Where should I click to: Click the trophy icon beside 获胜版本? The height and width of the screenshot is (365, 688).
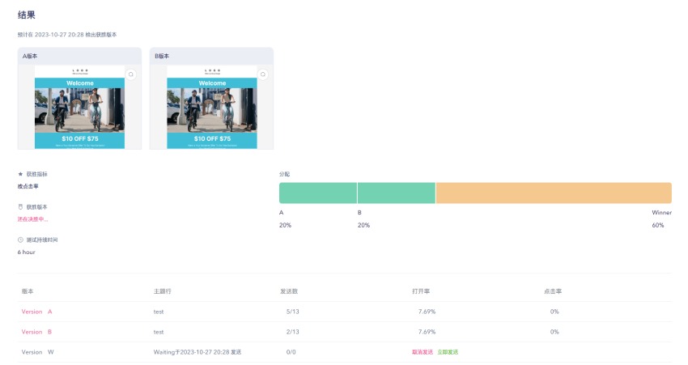20,207
